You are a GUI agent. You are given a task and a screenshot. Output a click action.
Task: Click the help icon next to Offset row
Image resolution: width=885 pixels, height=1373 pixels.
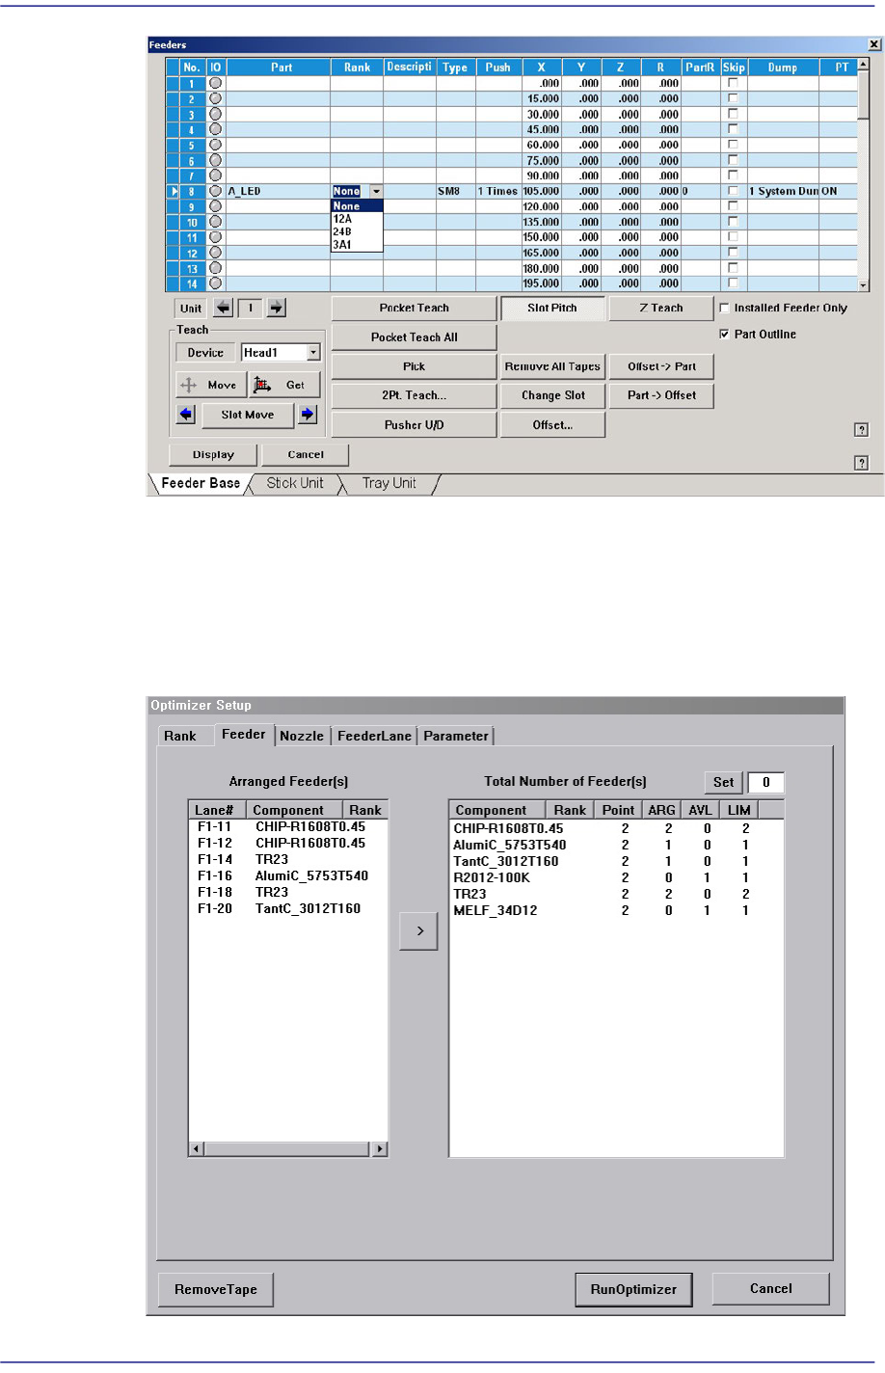click(862, 430)
